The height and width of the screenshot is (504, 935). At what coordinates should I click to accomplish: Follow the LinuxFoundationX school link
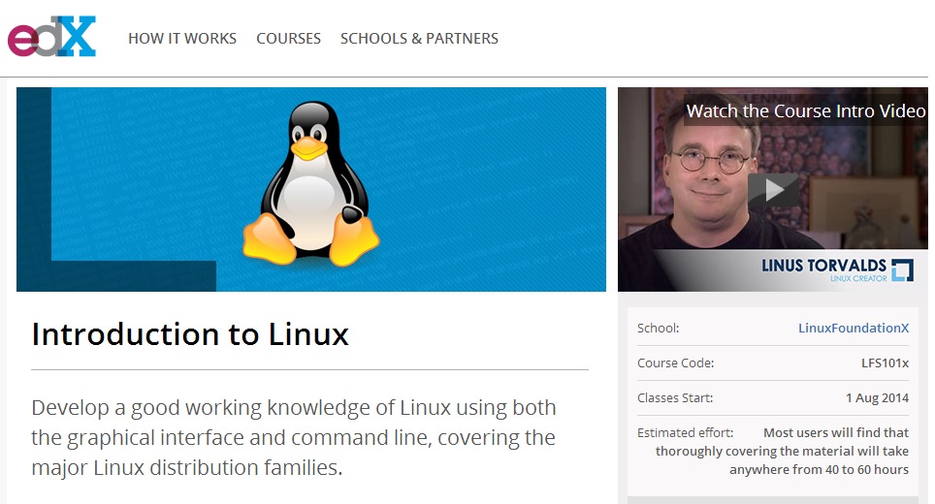click(x=853, y=329)
